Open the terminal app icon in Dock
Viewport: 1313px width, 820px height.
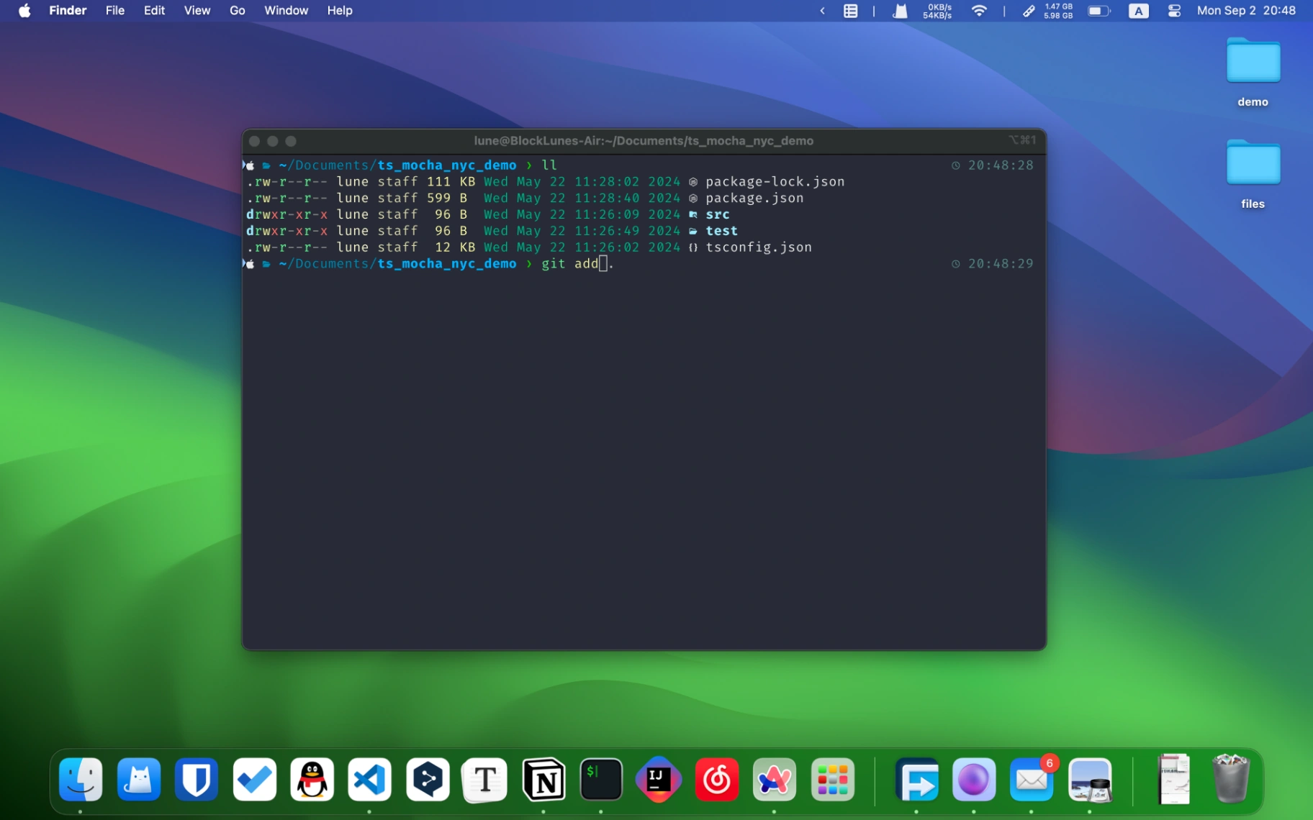coord(601,780)
